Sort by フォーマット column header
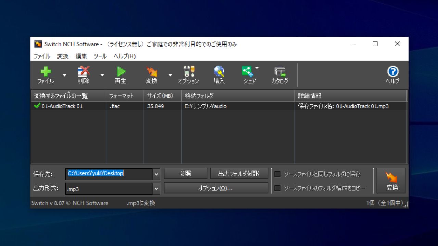438x246 pixels. point(125,96)
